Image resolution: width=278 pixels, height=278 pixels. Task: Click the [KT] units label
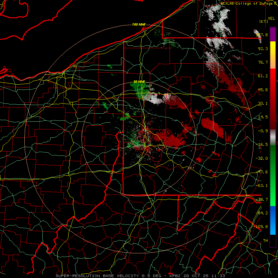[264, 21]
